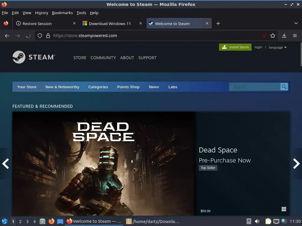Go to the COMMUNITY header link
Viewport: 302px width, 226px height.
(103, 58)
